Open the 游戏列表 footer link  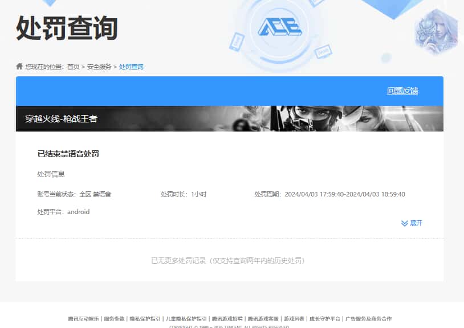tap(294, 318)
